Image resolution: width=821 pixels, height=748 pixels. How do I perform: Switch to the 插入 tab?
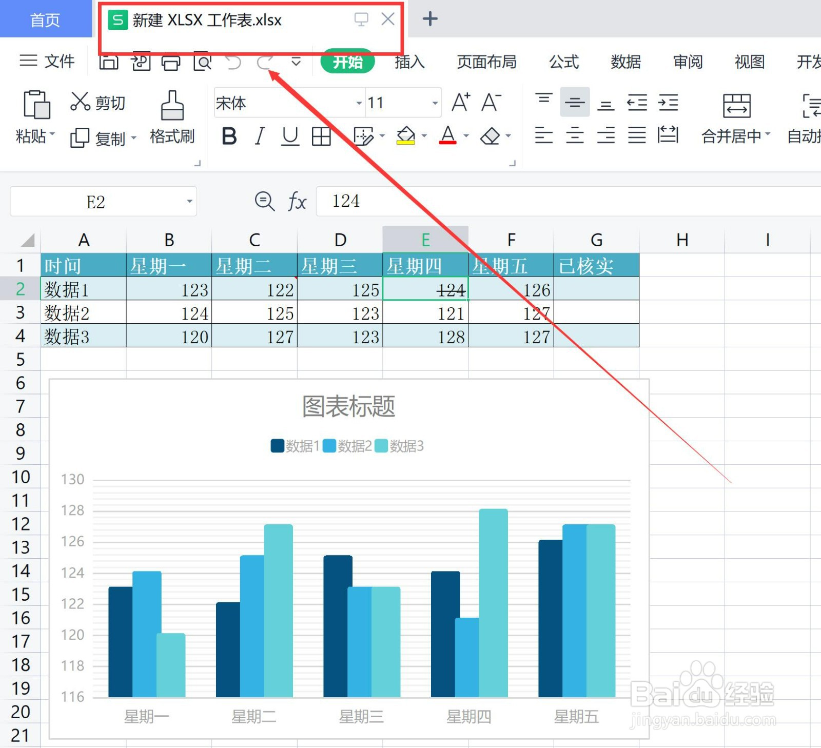coord(409,62)
